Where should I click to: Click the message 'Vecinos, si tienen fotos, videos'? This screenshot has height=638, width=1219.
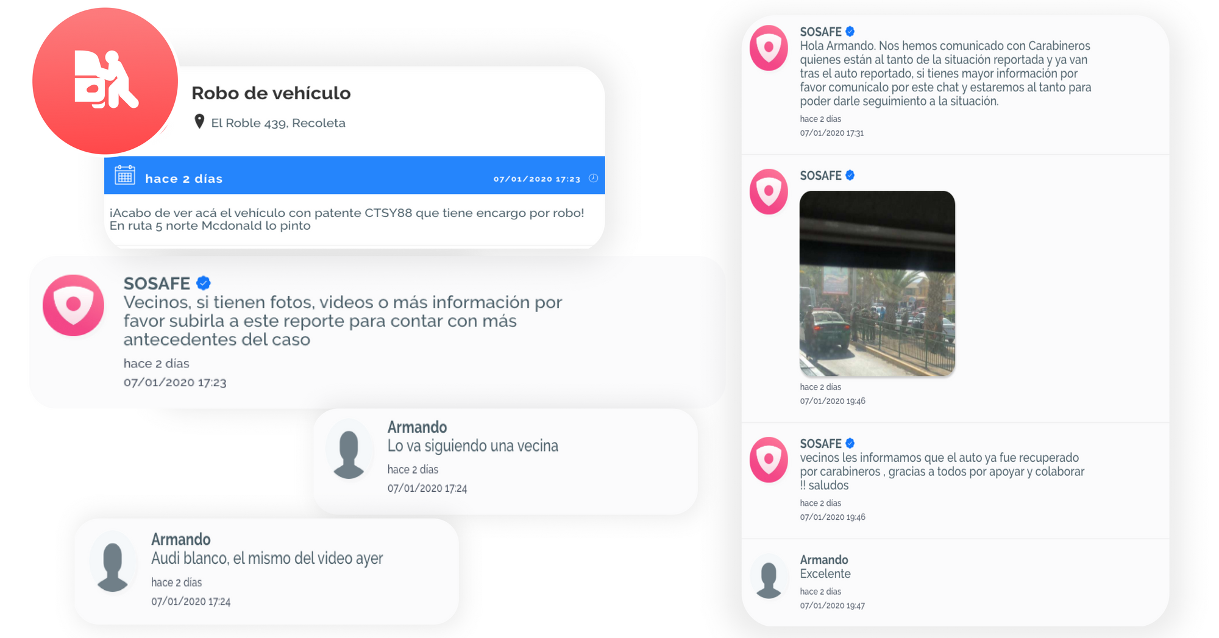coord(343,321)
